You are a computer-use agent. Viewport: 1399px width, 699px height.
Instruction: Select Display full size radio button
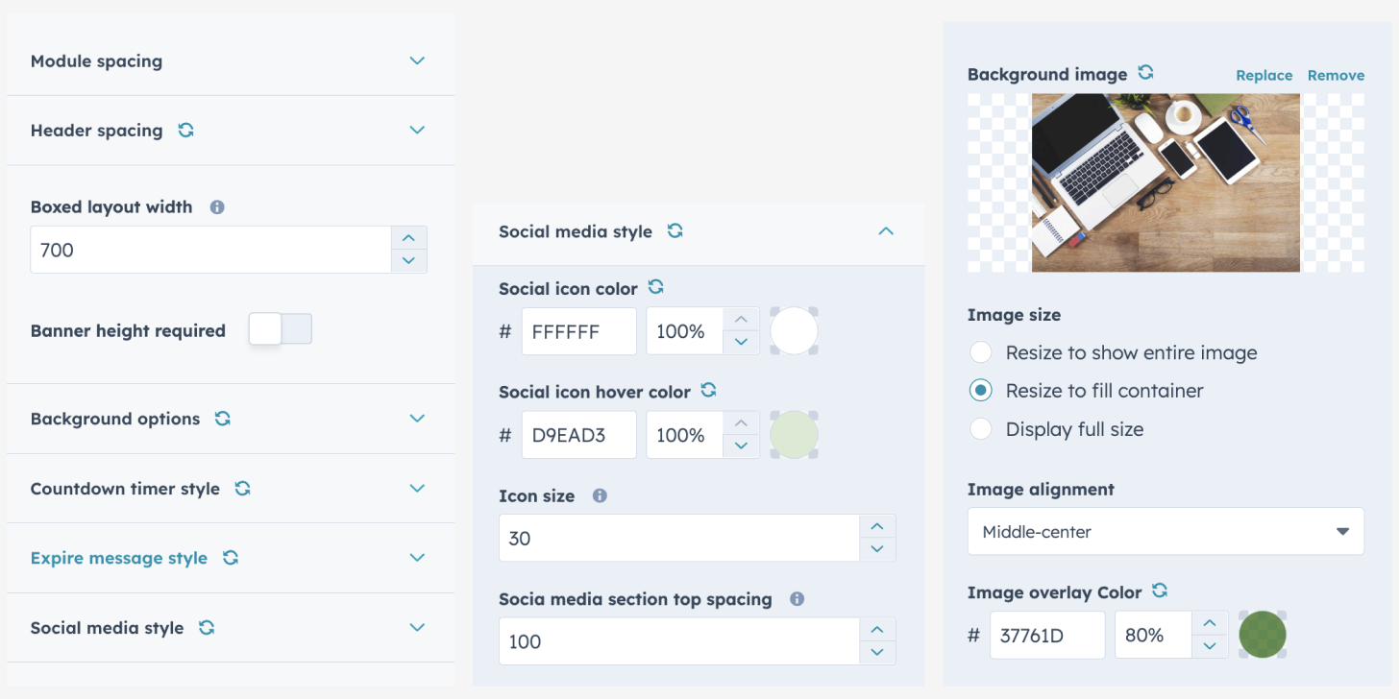980,429
